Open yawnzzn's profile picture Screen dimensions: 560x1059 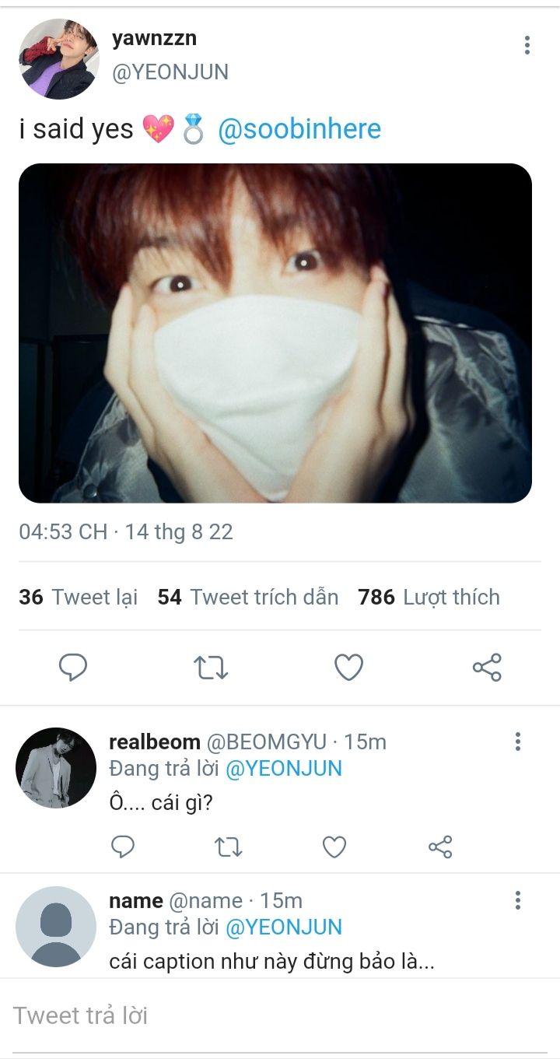(x=58, y=59)
